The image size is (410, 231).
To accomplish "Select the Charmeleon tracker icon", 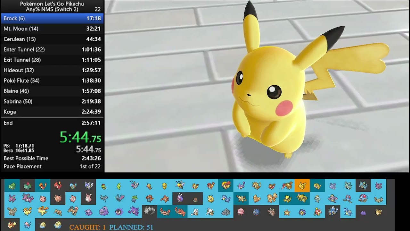I will [58, 185].
